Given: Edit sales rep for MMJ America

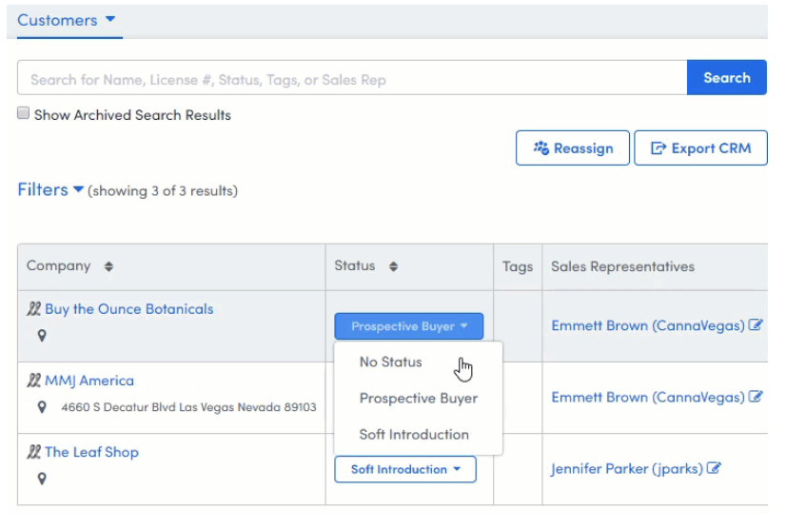Looking at the screenshot, I should [x=756, y=397].
